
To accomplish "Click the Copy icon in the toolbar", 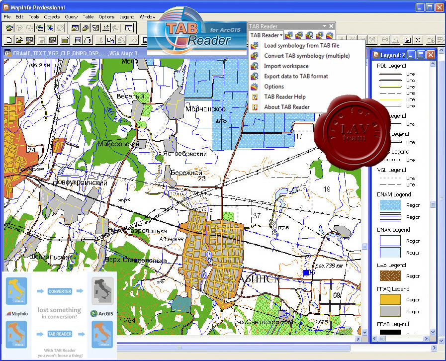I will [x=111, y=40].
